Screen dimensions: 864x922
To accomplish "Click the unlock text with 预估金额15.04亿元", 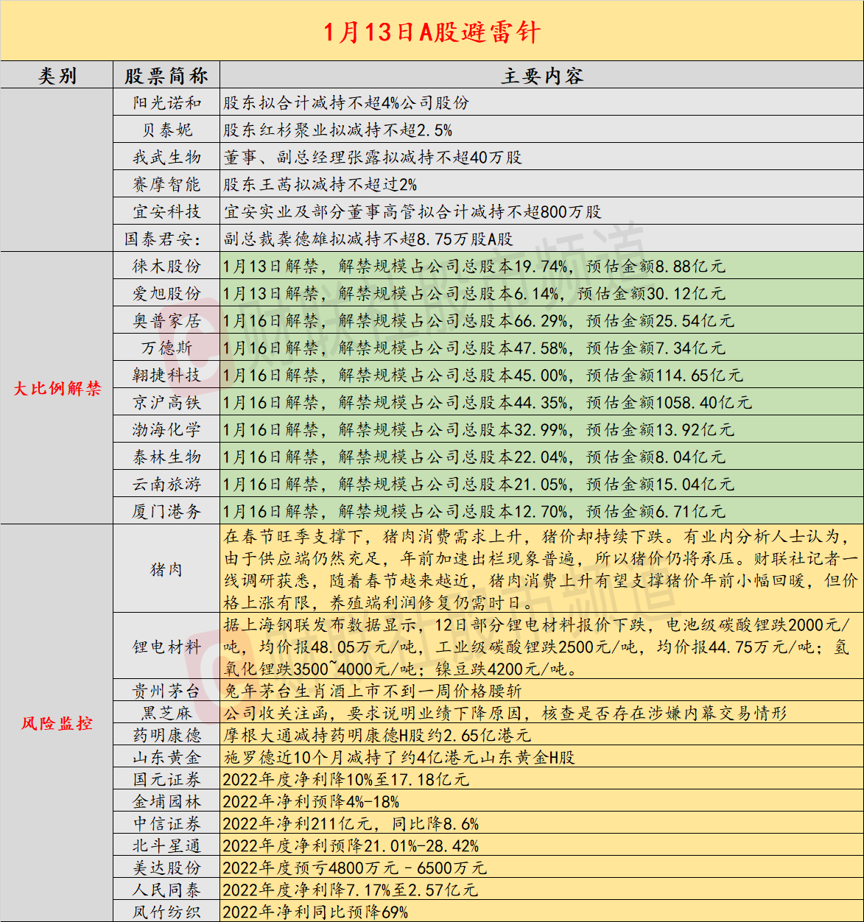I will (479, 484).
